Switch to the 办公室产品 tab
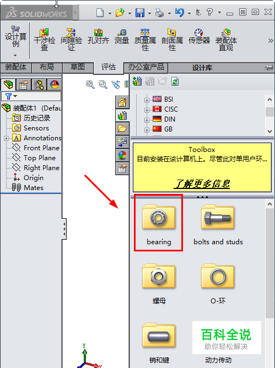The width and height of the screenshot is (275, 368). tap(146, 67)
